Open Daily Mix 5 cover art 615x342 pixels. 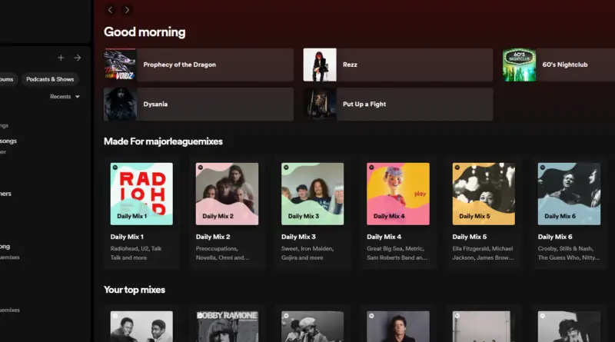tap(484, 194)
